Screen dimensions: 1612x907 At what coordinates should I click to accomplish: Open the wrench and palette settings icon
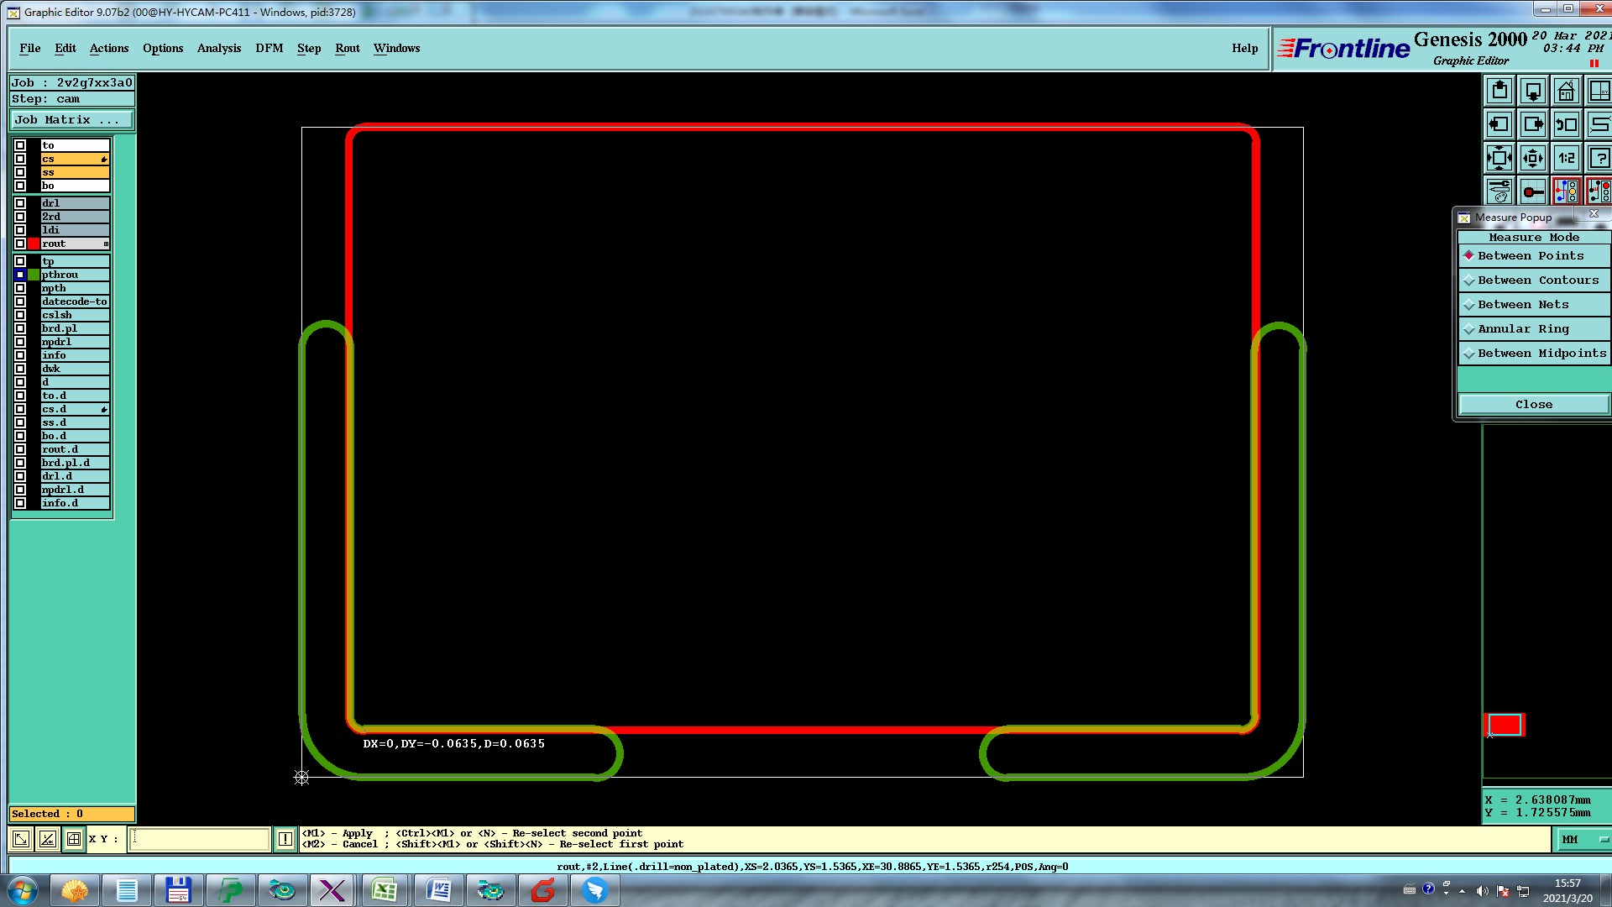1499,191
